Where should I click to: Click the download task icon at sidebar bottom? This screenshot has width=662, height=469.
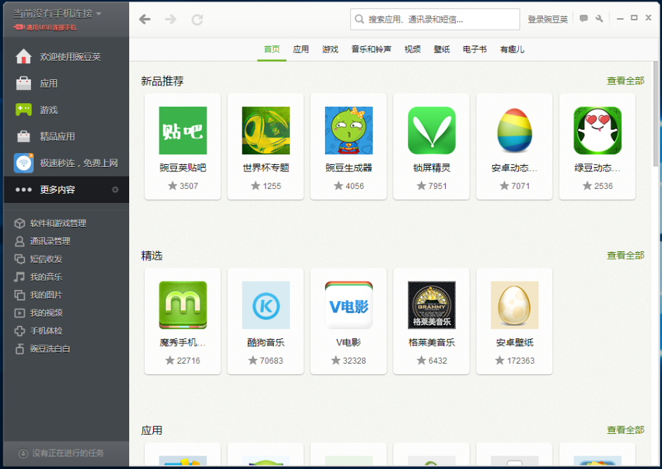pos(23,453)
